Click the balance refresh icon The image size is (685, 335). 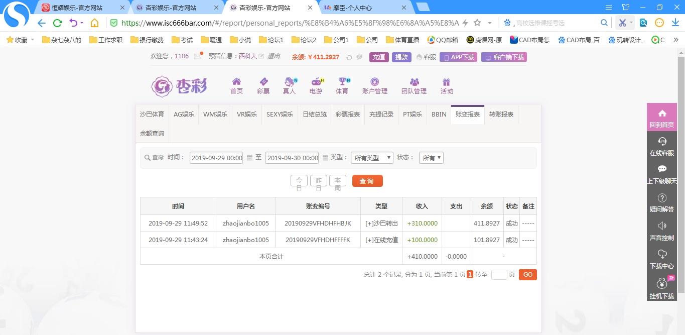pyautogui.click(x=349, y=57)
